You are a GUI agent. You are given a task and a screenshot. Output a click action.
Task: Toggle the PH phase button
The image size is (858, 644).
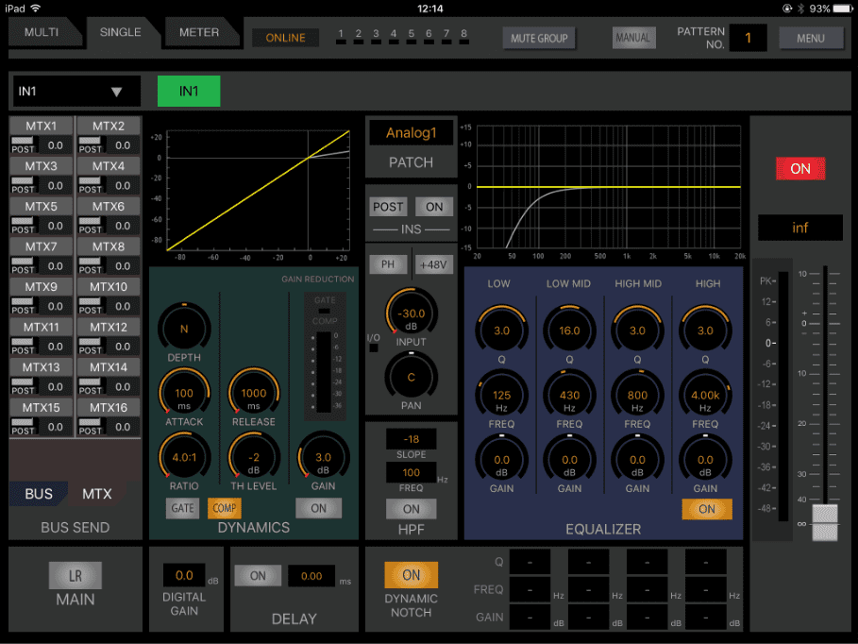(388, 264)
